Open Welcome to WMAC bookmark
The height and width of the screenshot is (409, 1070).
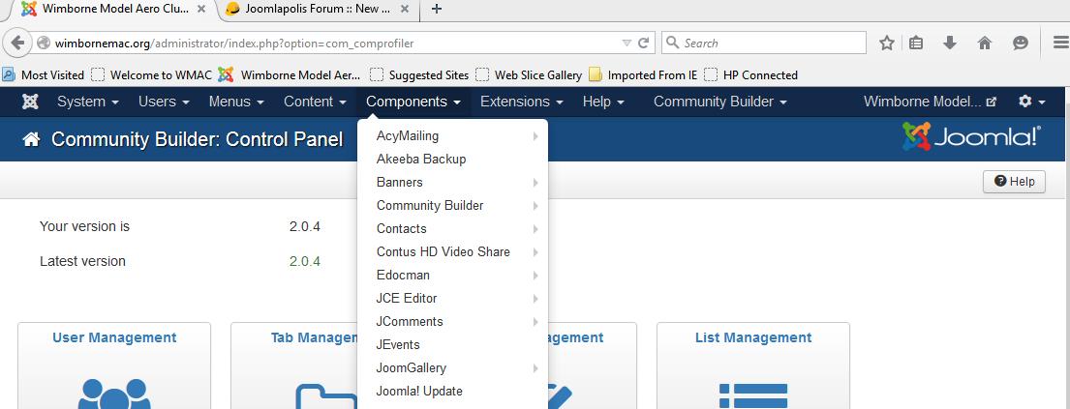click(x=152, y=75)
